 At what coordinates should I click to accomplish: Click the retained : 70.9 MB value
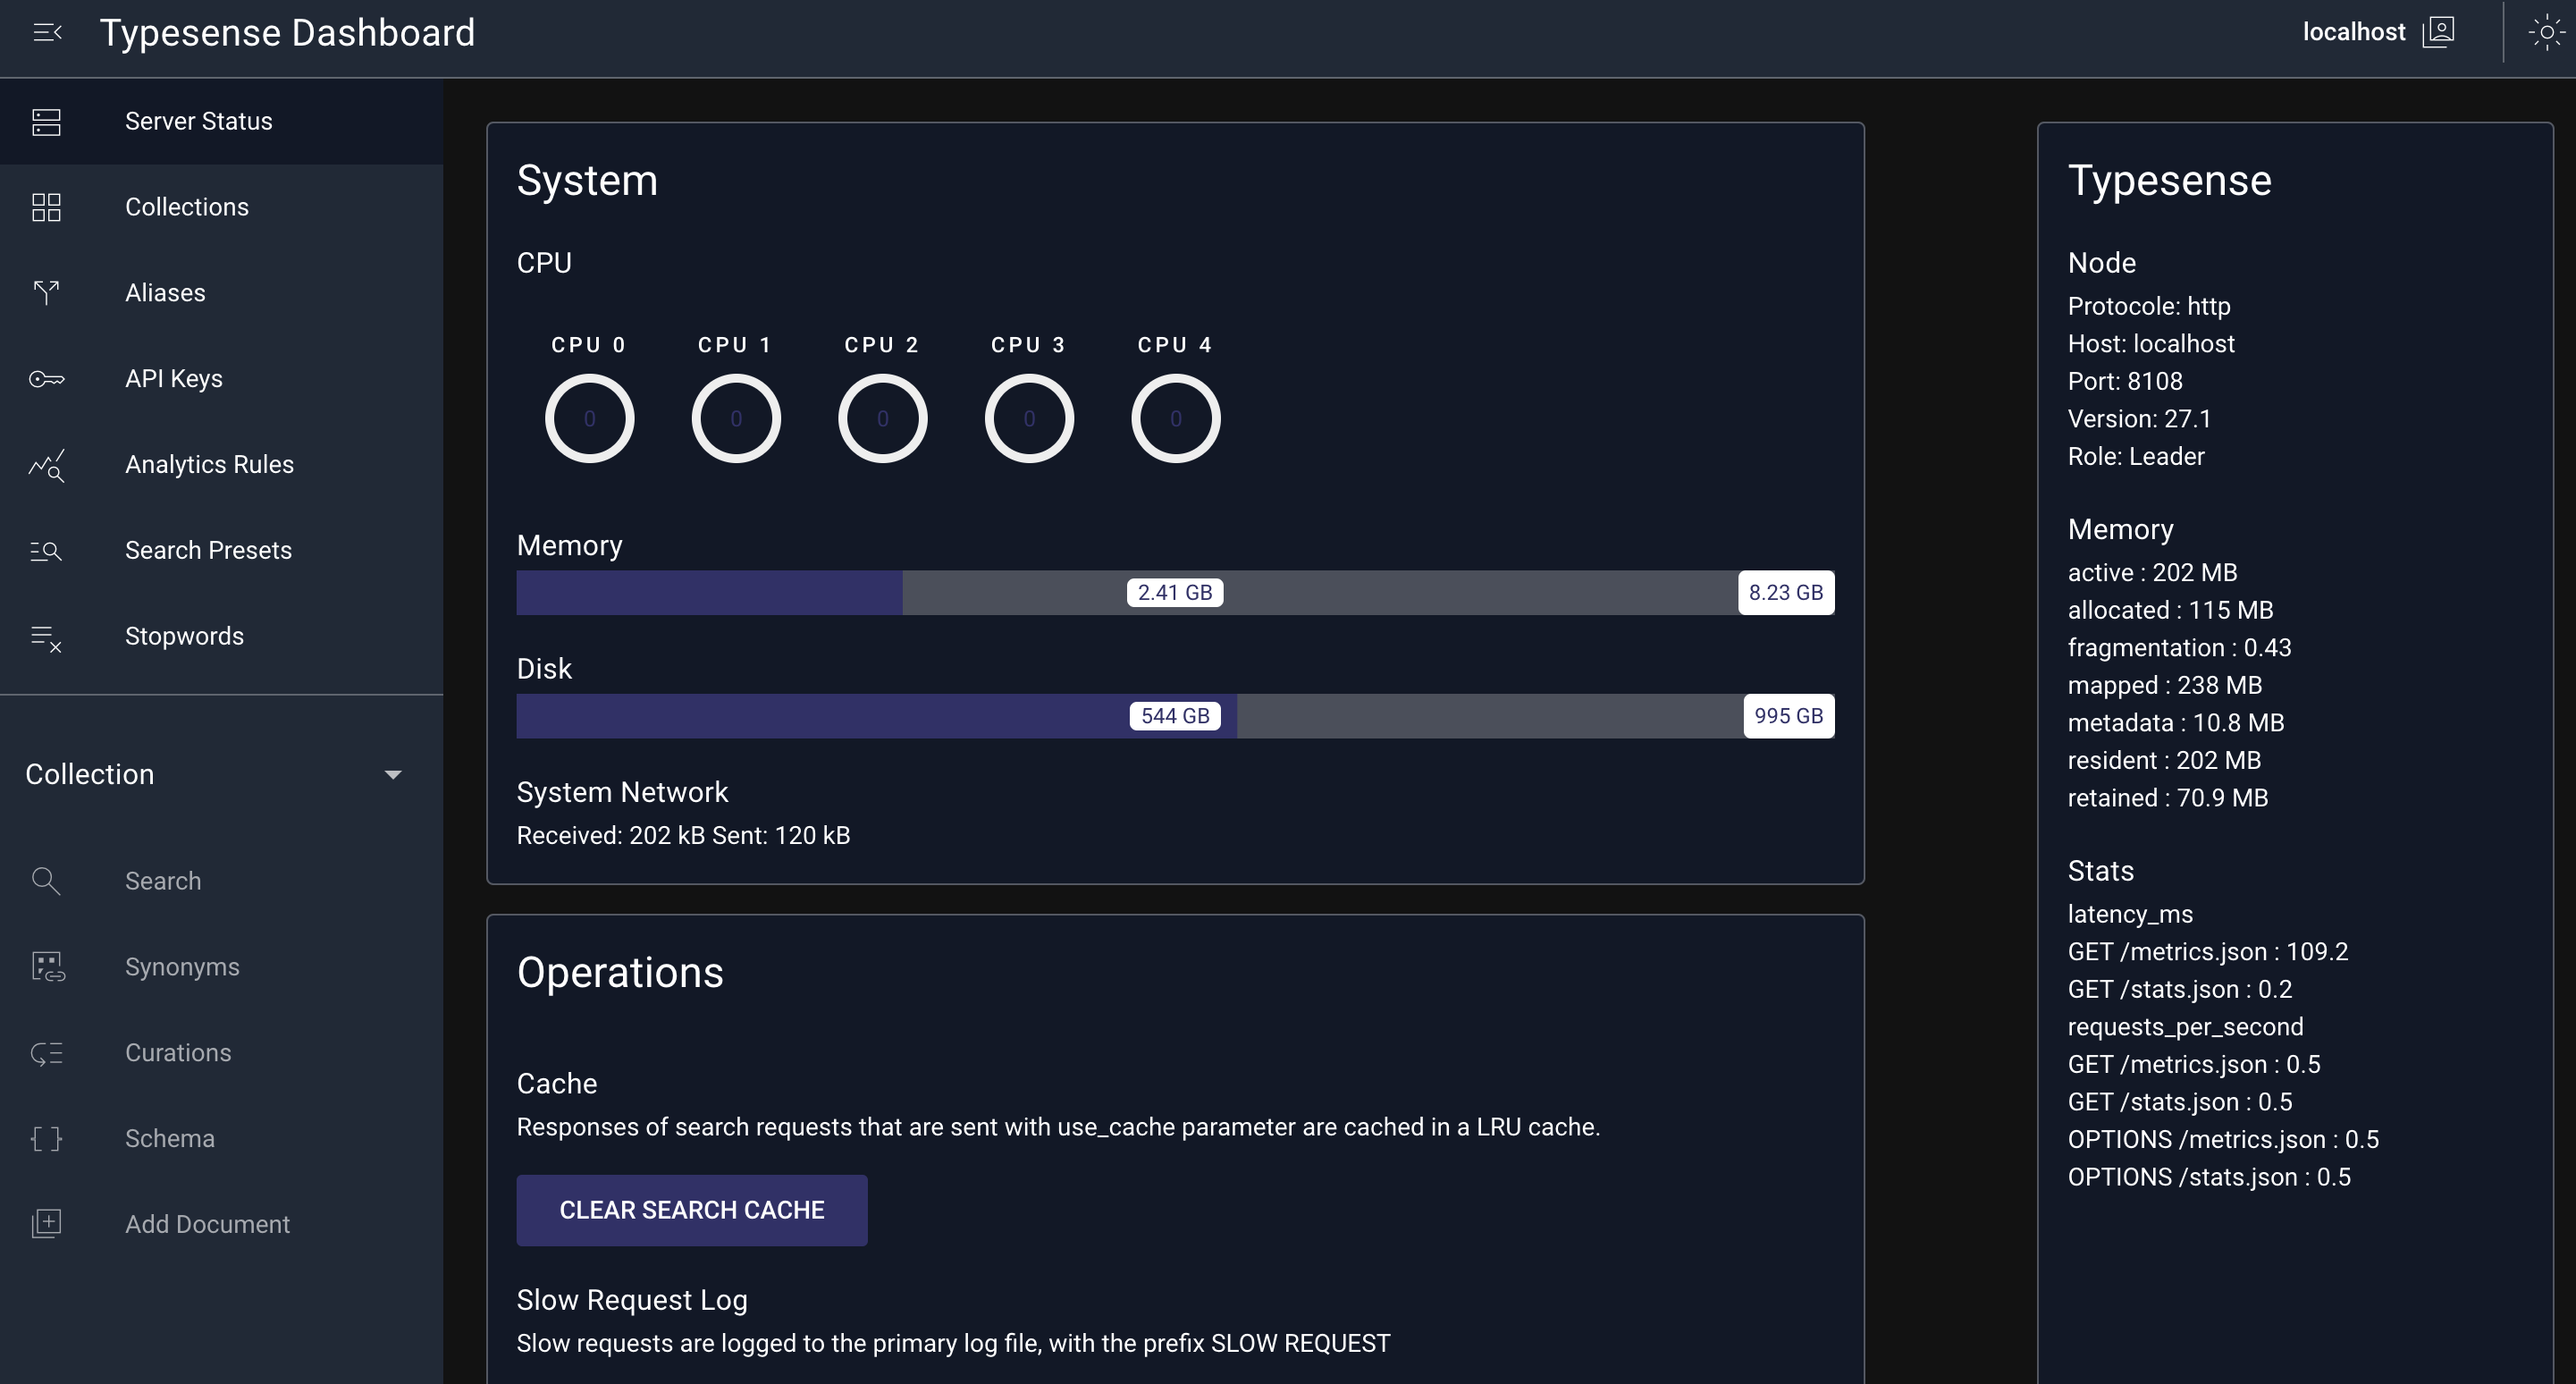tap(2168, 798)
